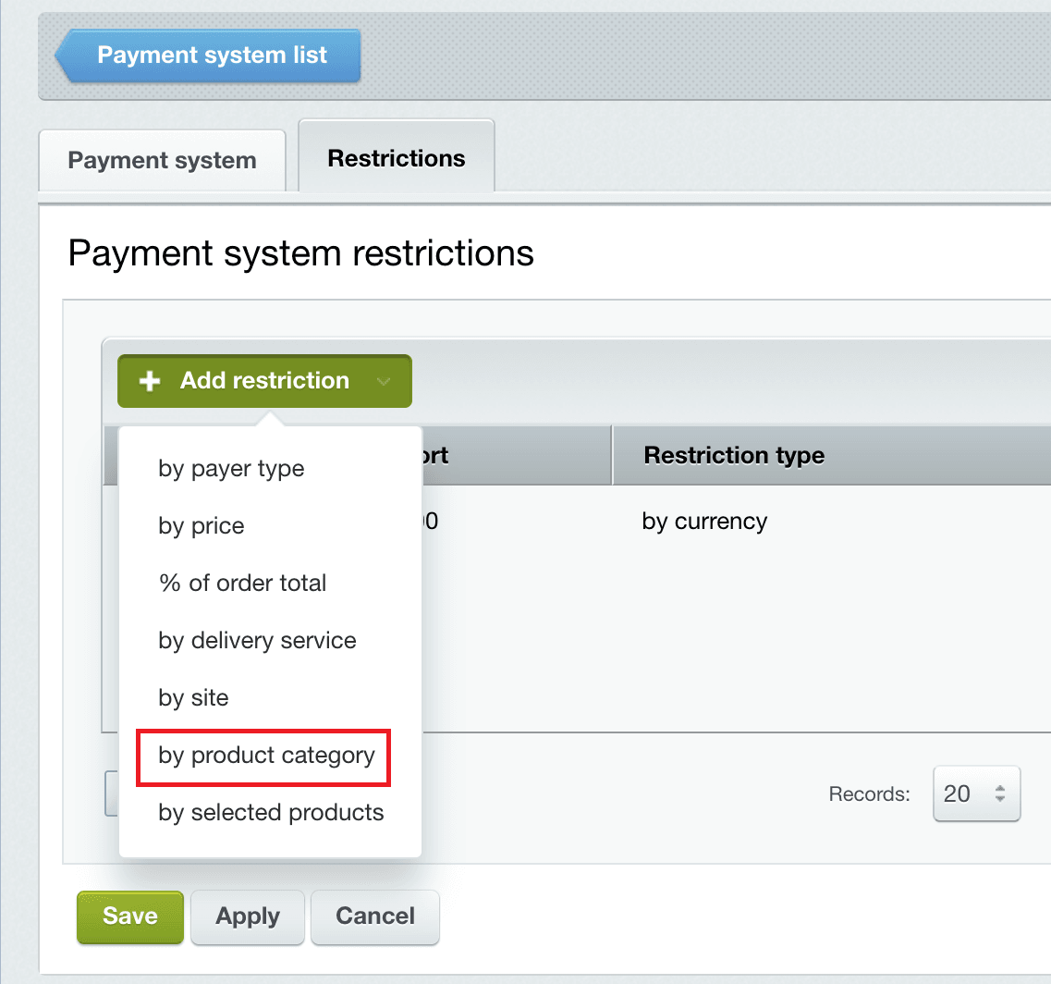Click the partially hidden Sort column header

click(434, 455)
